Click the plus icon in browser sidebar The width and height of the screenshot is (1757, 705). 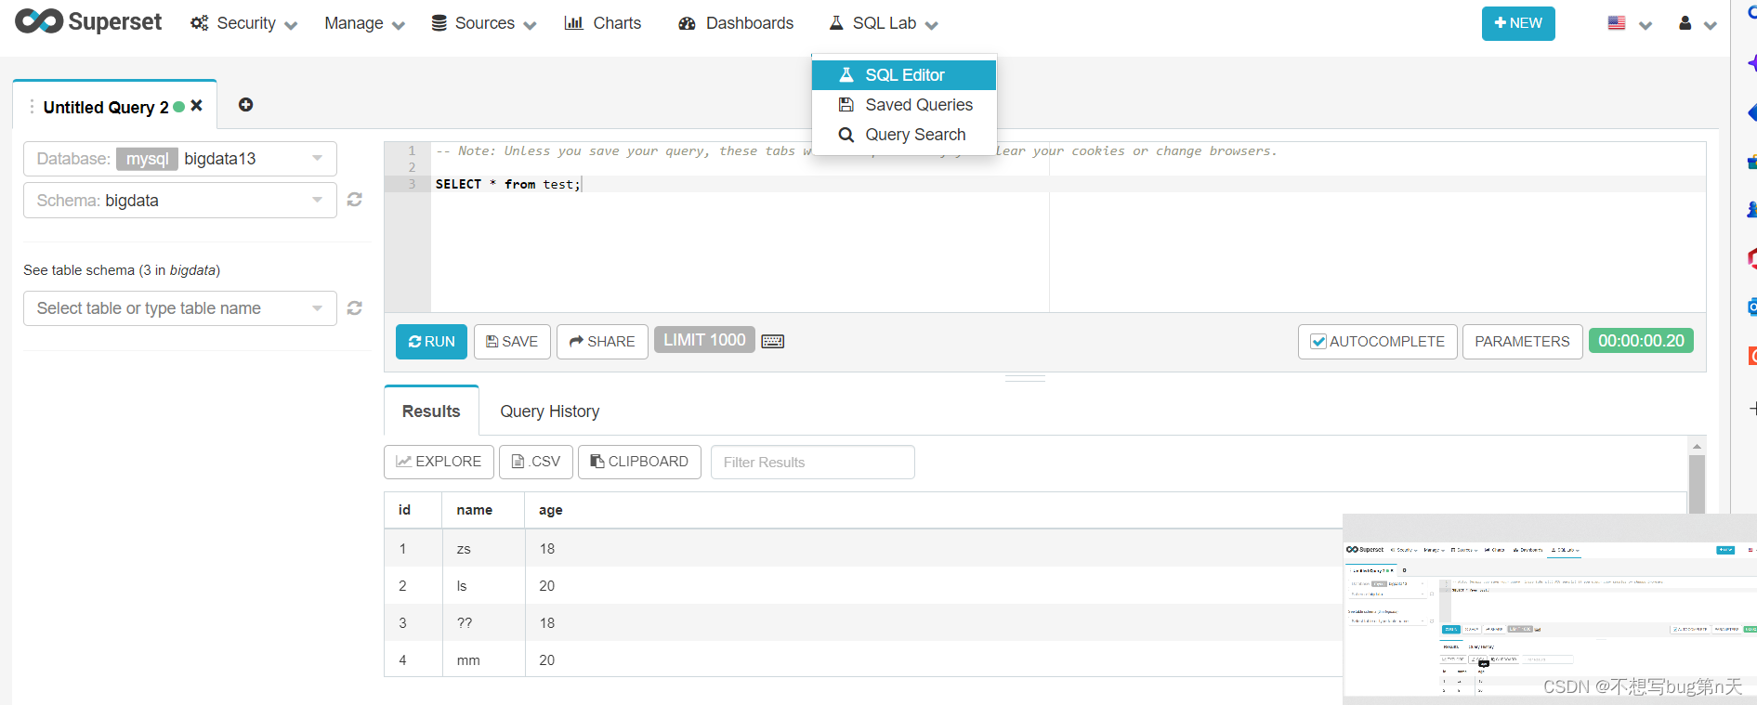click(1751, 408)
